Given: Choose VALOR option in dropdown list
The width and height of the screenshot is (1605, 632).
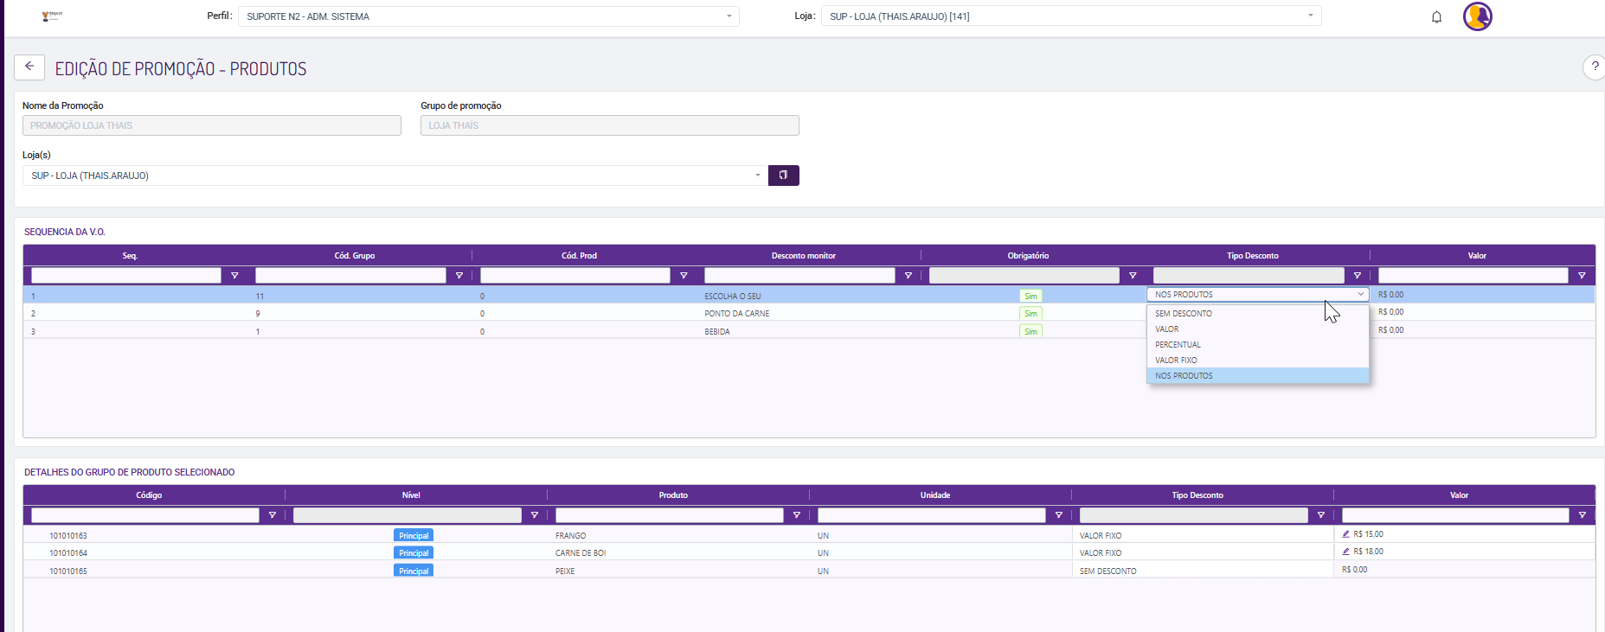Looking at the screenshot, I should [1258, 329].
